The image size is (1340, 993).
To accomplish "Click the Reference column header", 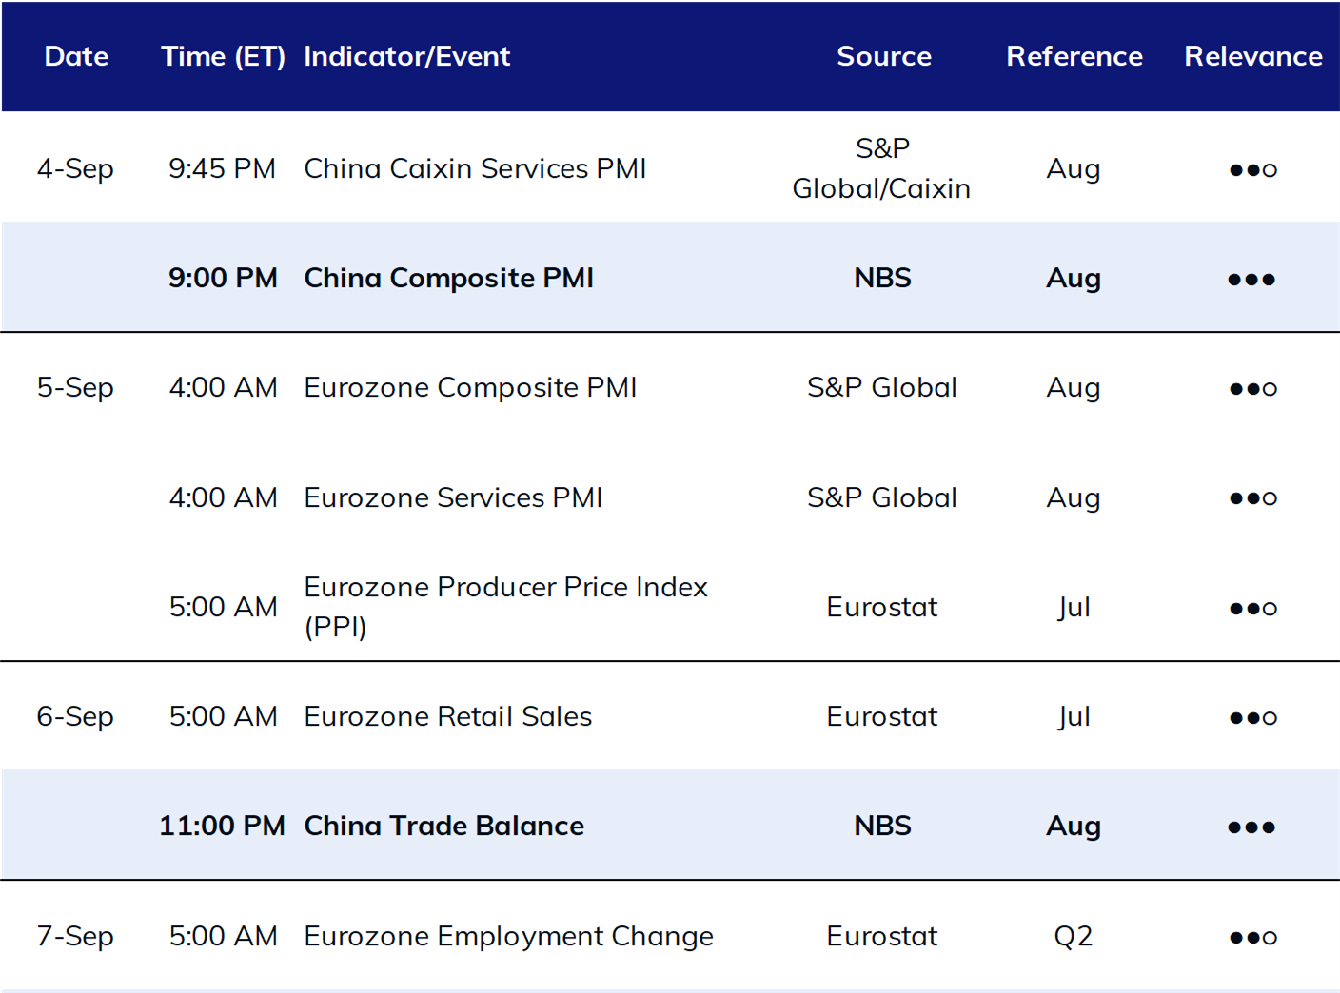I will point(1074,56).
